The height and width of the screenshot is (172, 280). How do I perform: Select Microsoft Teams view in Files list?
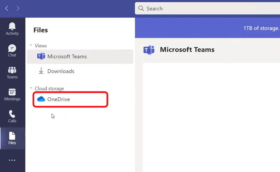[80, 56]
